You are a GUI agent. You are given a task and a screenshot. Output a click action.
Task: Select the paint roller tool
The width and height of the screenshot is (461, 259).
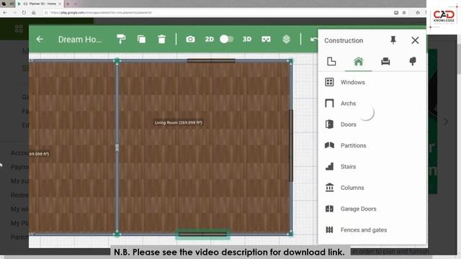coord(121,39)
